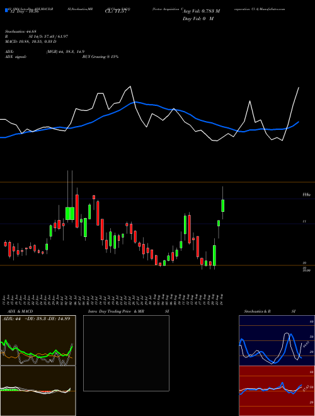Click the tall green candle at far right
This screenshot has height=416, width=315.
(x=223, y=205)
